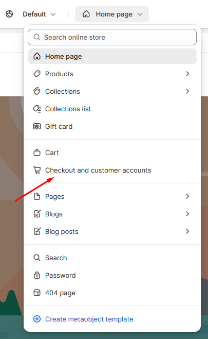Open the Default theme dropdown
The width and height of the screenshot is (208, 339).
tap(39, 14)
